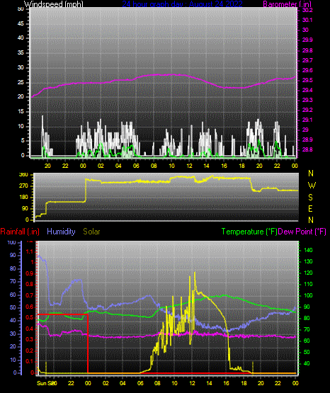Click barometer scale value "30.1"
Viewport: 330px width, 393px height.
[307, 20]
